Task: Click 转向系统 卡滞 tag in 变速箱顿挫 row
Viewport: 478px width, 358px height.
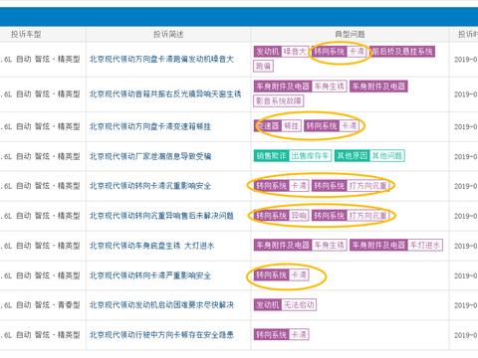Action: (332, 126)
